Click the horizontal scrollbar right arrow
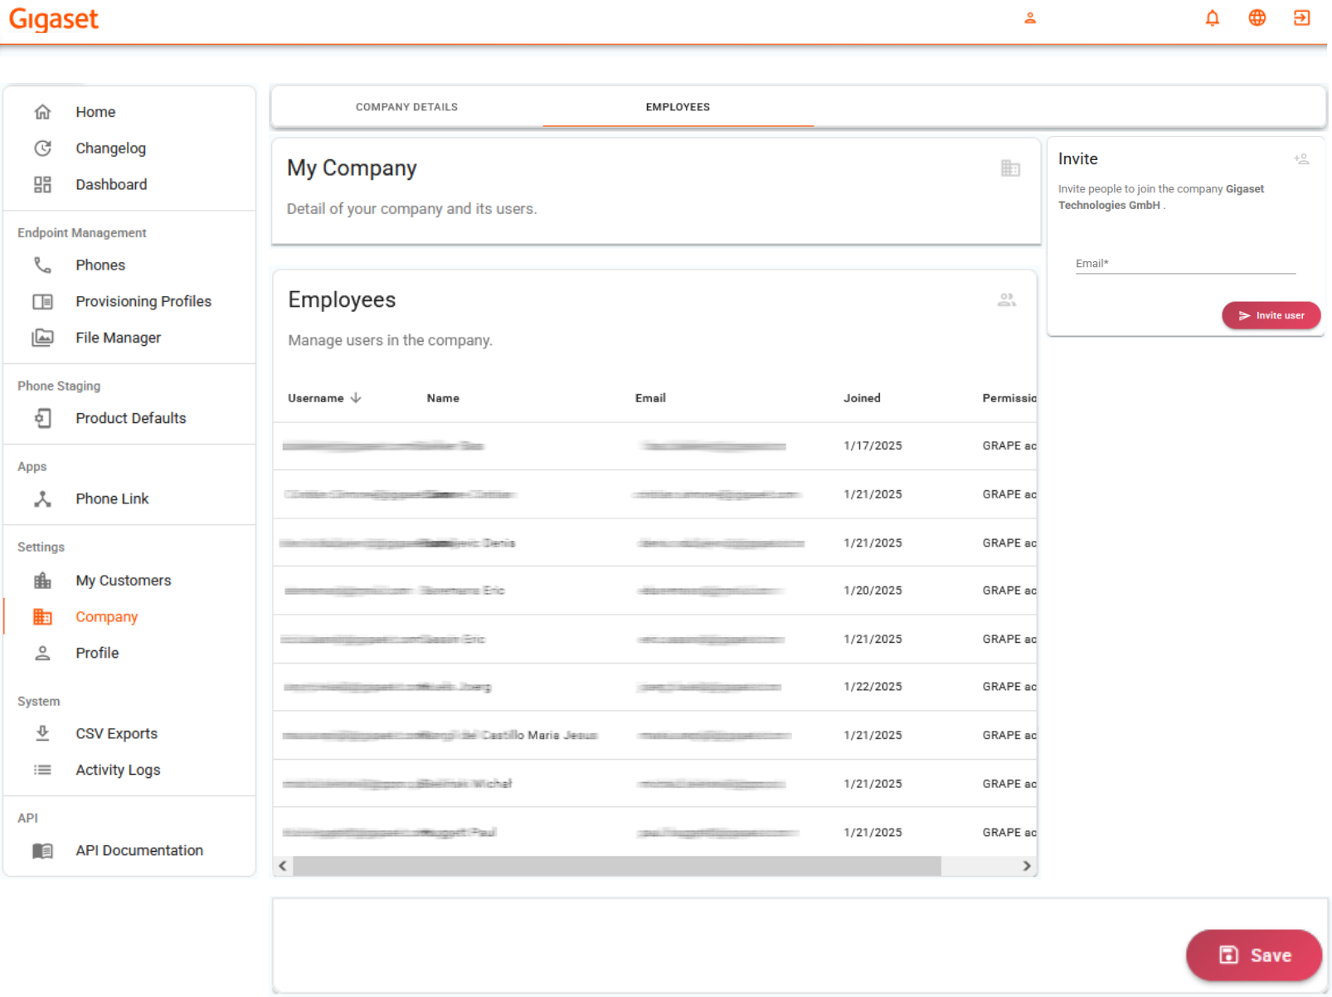This screenshot has height=997, width=1332. point(1027,866)
